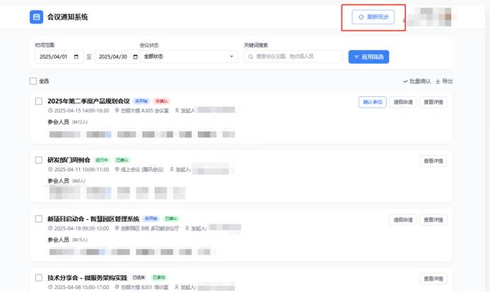
Task: Click the 未确认 tag on 产品规划会议
Action: pyautogui.click(x=161, y=101)
